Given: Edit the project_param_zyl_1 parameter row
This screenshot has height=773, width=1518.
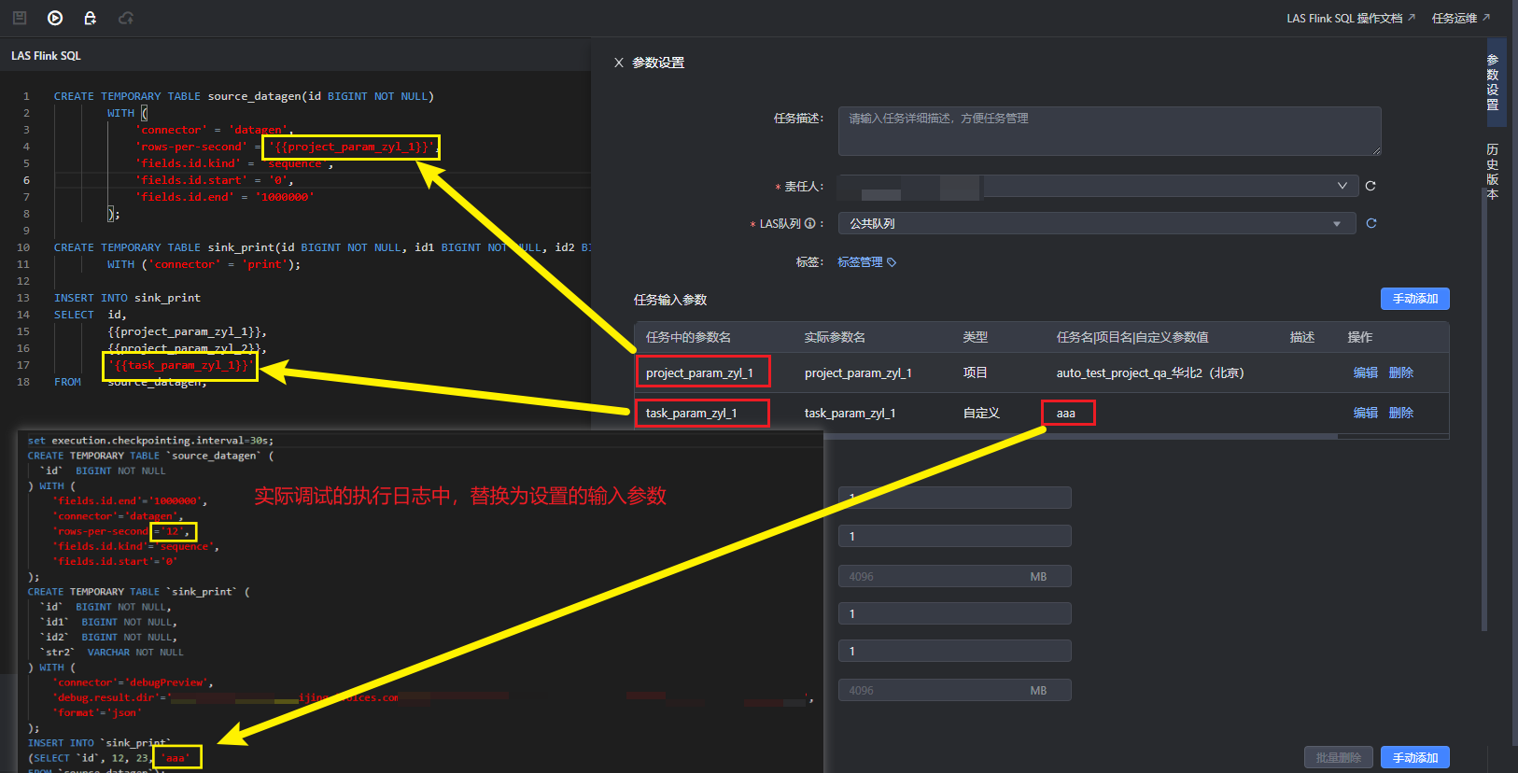Looking at the screenshot, I should click(x=1365, y=372).
